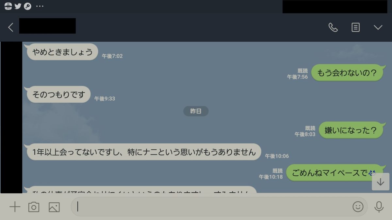This screenshot has width=392, height=220.
Task: Select the 嫌いになった？ message bubble
Action: (x=351, y=130)
